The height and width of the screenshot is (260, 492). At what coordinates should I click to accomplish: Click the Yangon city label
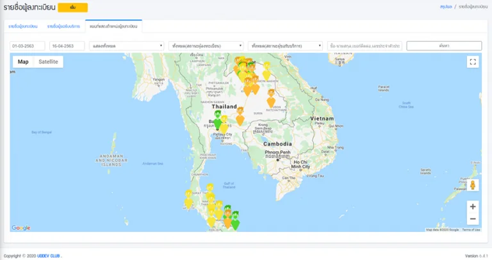pos(158,79)
